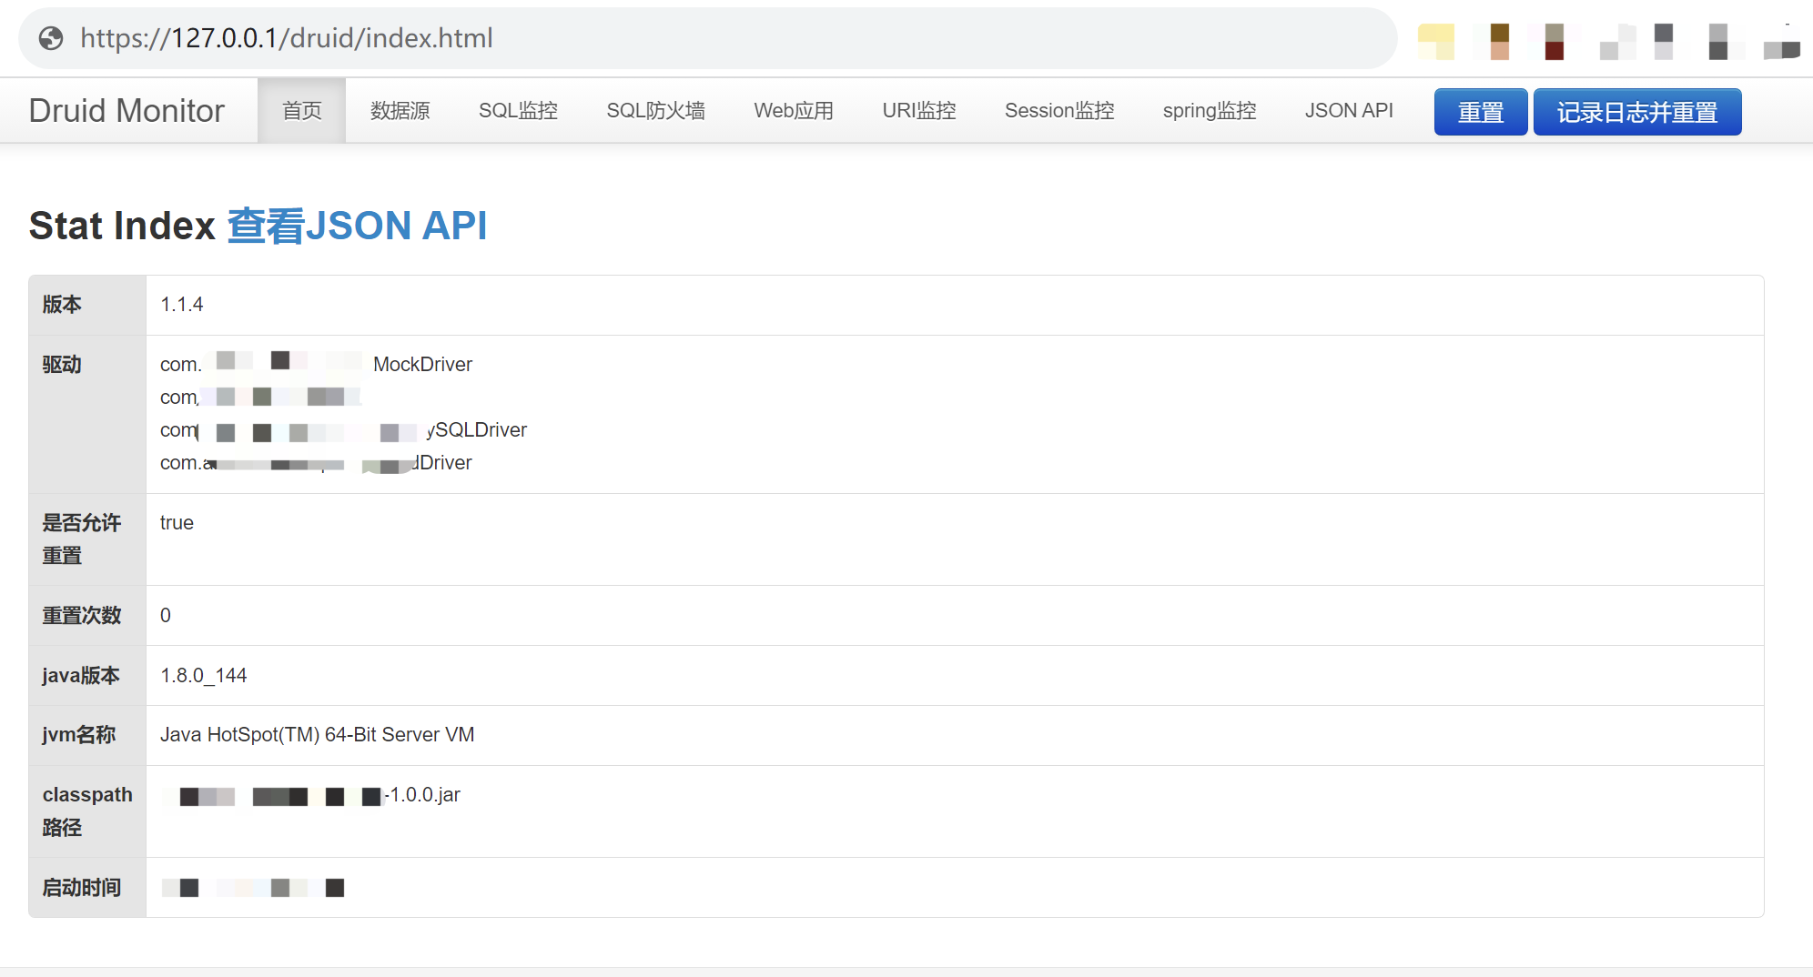Click the Druid Monitor brand title
Image resolution: width=1813 pixels, height=977 pixels.
point(127,111)
